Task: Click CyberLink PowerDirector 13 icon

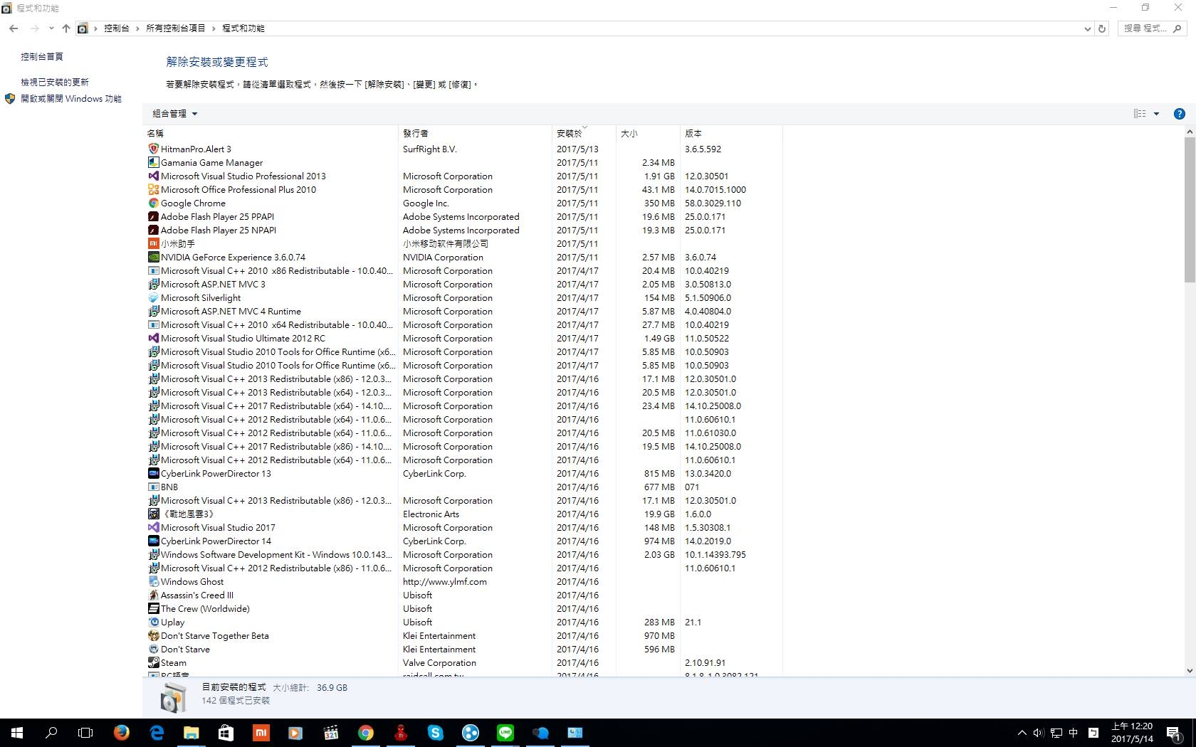Action: [153, 473]
